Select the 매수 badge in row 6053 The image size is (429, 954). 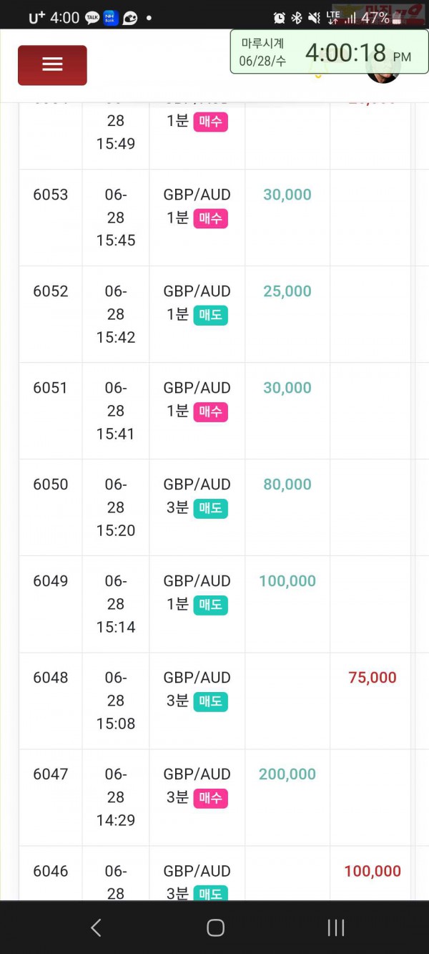pos(210,218)
